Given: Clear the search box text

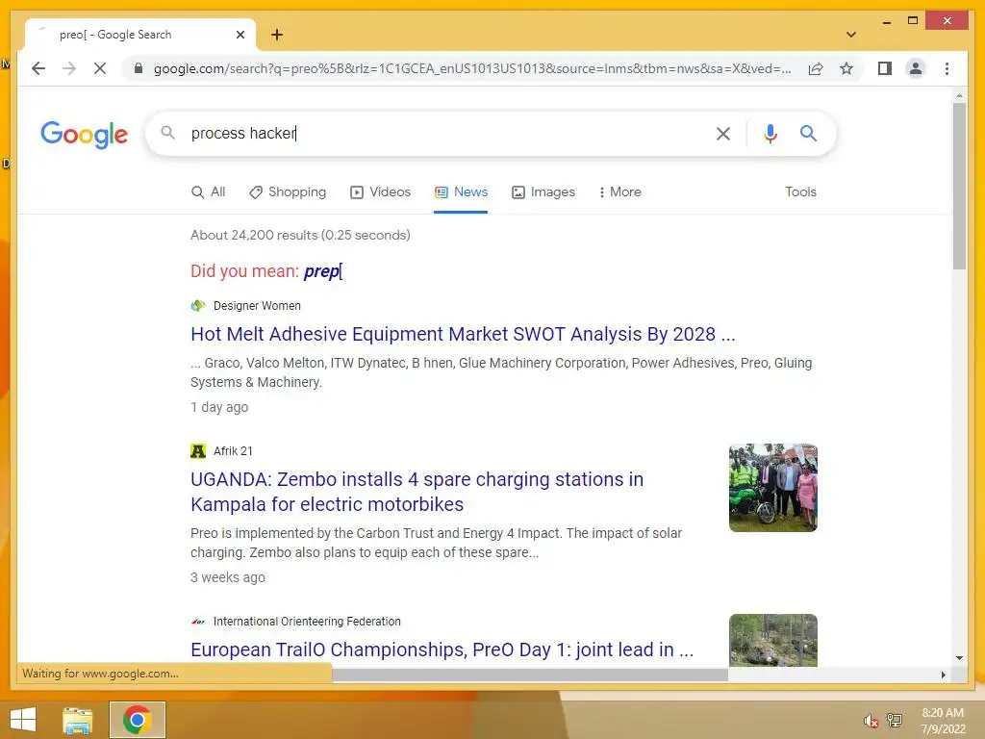Looking at the screenshot, I should [x=723, y=133].
